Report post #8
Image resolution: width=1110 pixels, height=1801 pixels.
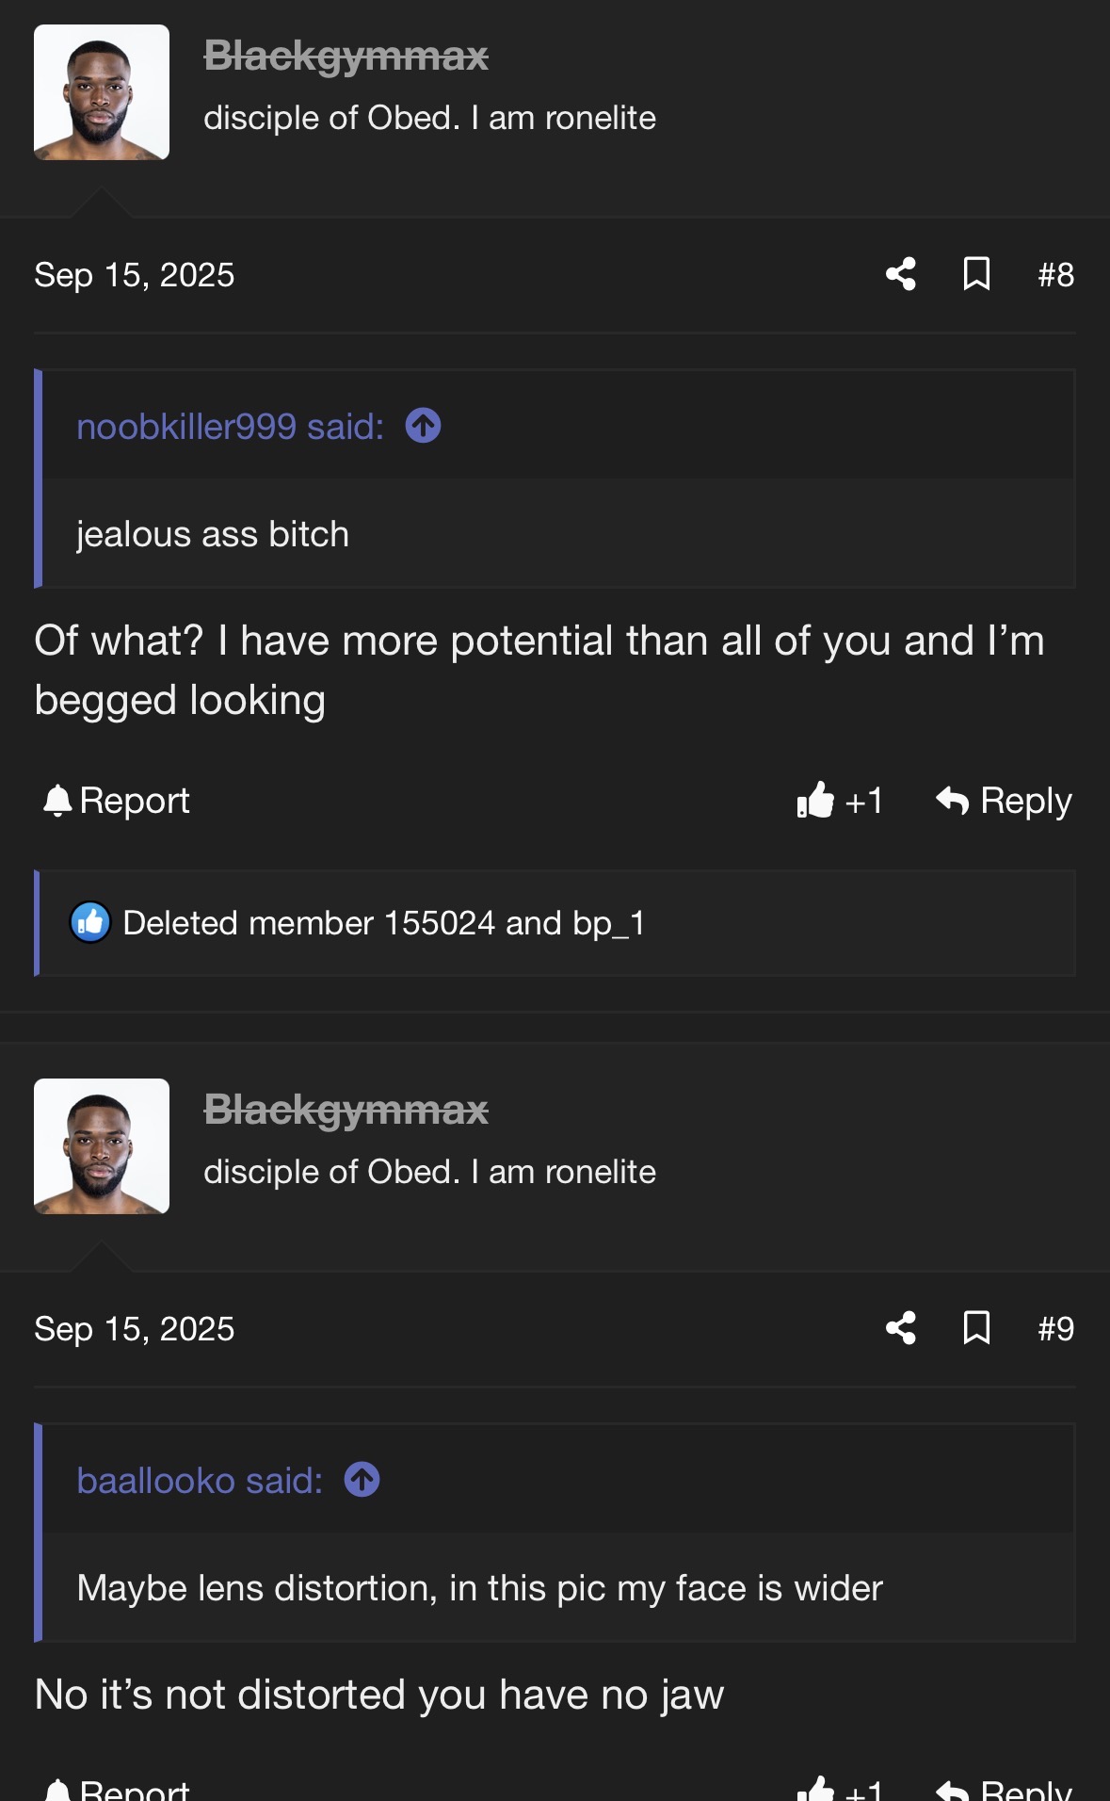(x=116, y=801)
